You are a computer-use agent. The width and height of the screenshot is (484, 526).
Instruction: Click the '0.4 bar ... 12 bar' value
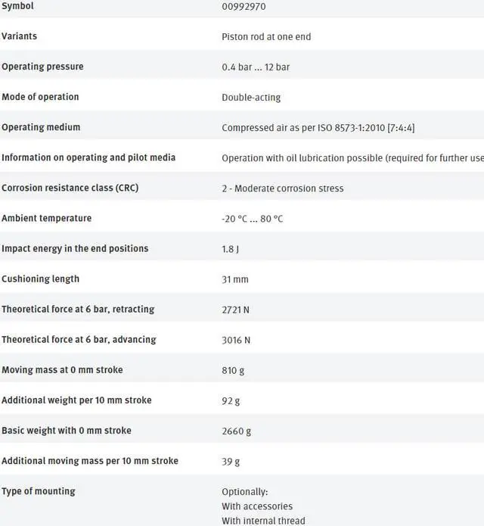click(256, 67)
